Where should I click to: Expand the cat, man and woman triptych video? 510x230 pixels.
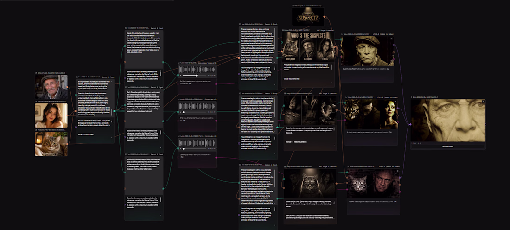pyautogui.click(x=395, y=102)
